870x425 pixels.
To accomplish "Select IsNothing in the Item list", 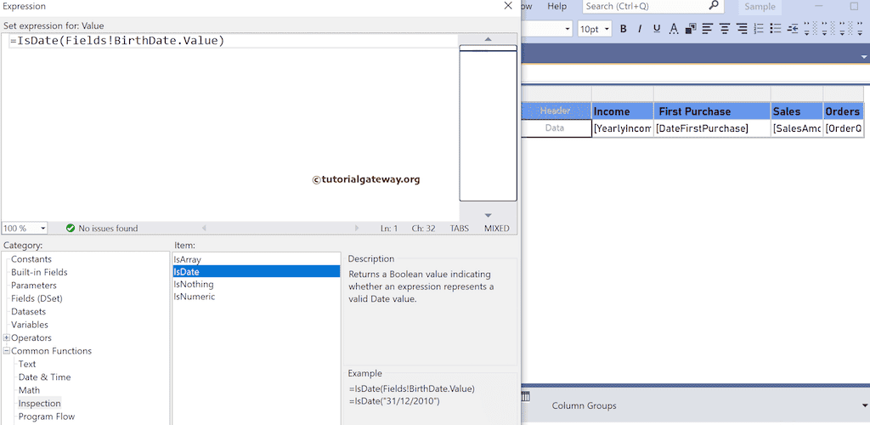I will click(x=257, y=284).
